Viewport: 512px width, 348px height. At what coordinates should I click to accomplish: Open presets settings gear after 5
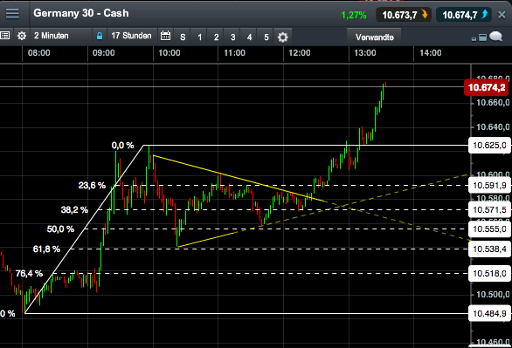[x=283, y=38]
